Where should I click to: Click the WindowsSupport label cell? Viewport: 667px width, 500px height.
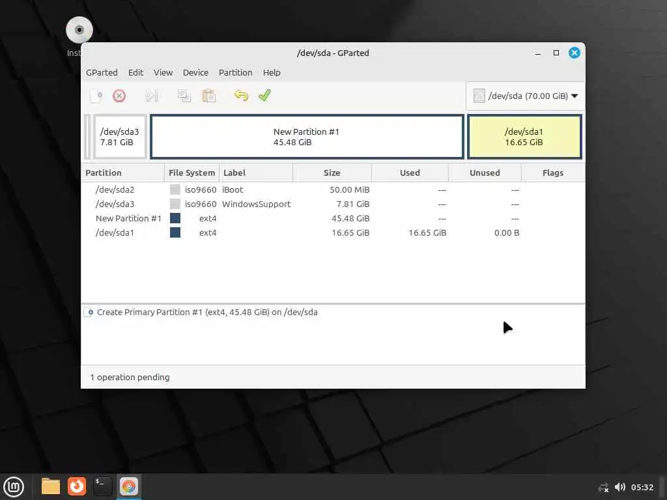pos(256,204)
